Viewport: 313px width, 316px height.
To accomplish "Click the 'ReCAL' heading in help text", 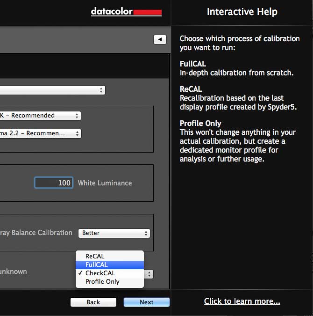I will (191, 89).
